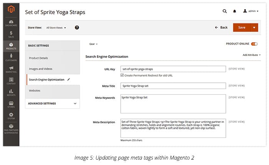Click into the URL Key field

point(173,69)
